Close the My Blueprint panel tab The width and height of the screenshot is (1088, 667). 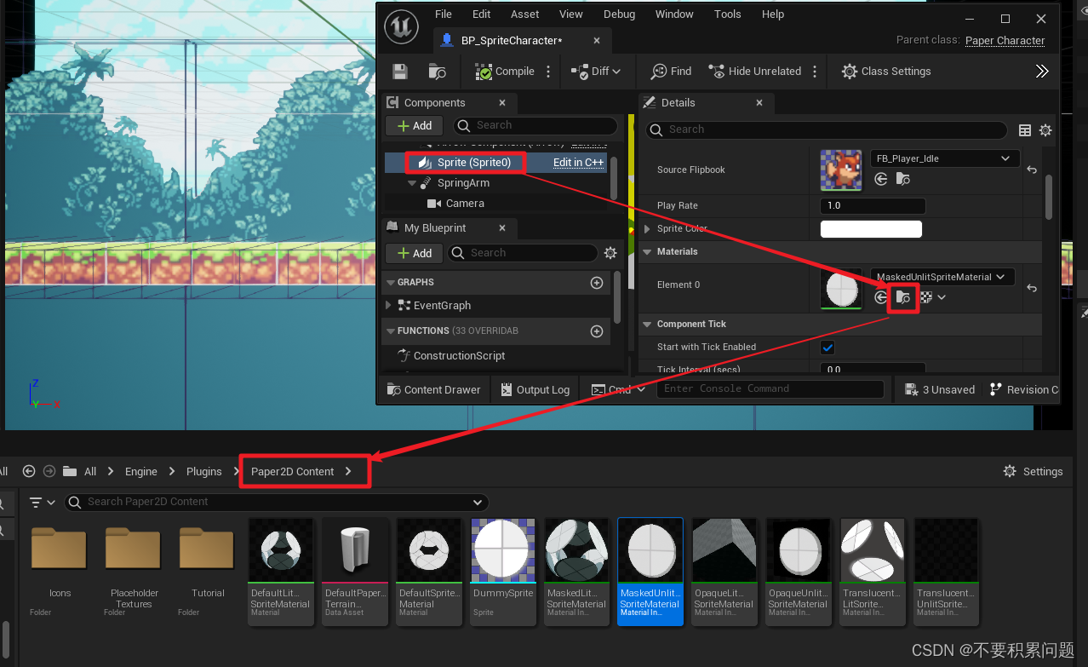502,227
